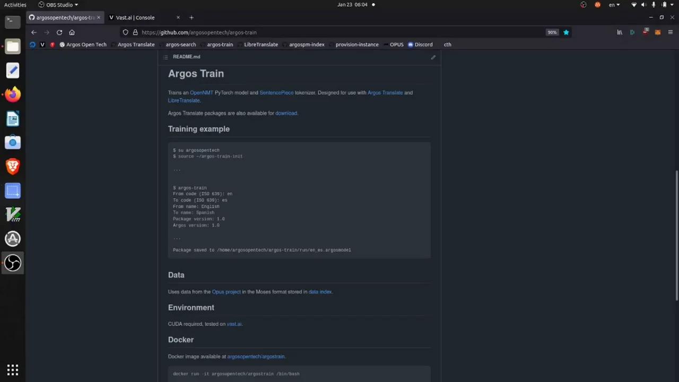Switch to the Vast.ai Console tab
Viewport: 679px width, 382px height.
(x=135, y=17)
